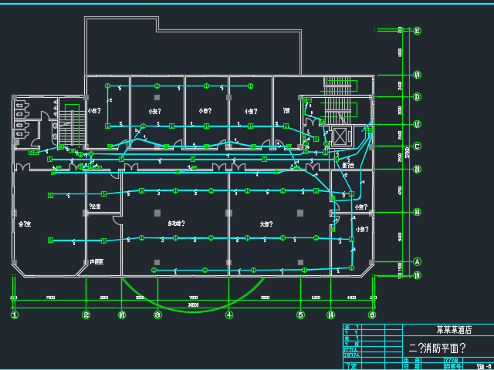Click the 多功能? room label
Screen dimensions: 494x370
pyautogui.click(x=176, y=224)
